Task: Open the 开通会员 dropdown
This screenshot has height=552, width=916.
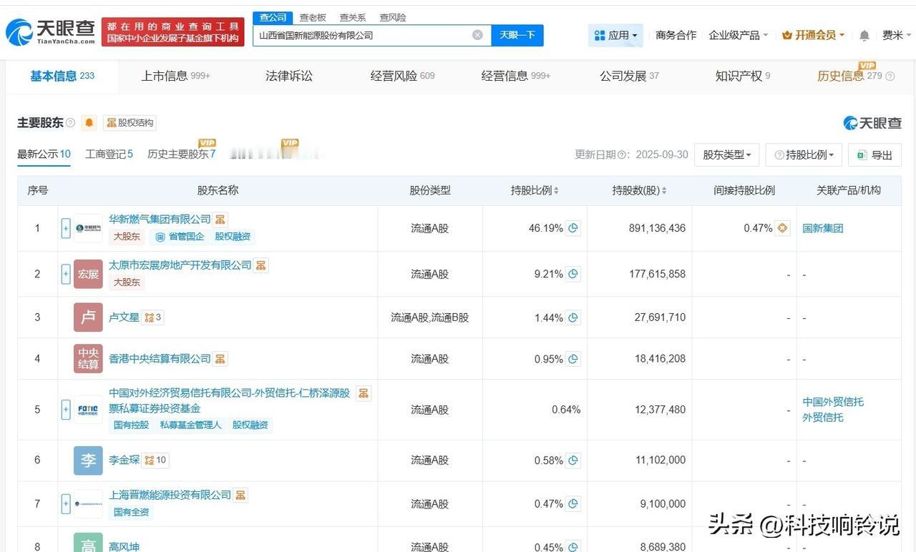Action: [x=813, y=35]
